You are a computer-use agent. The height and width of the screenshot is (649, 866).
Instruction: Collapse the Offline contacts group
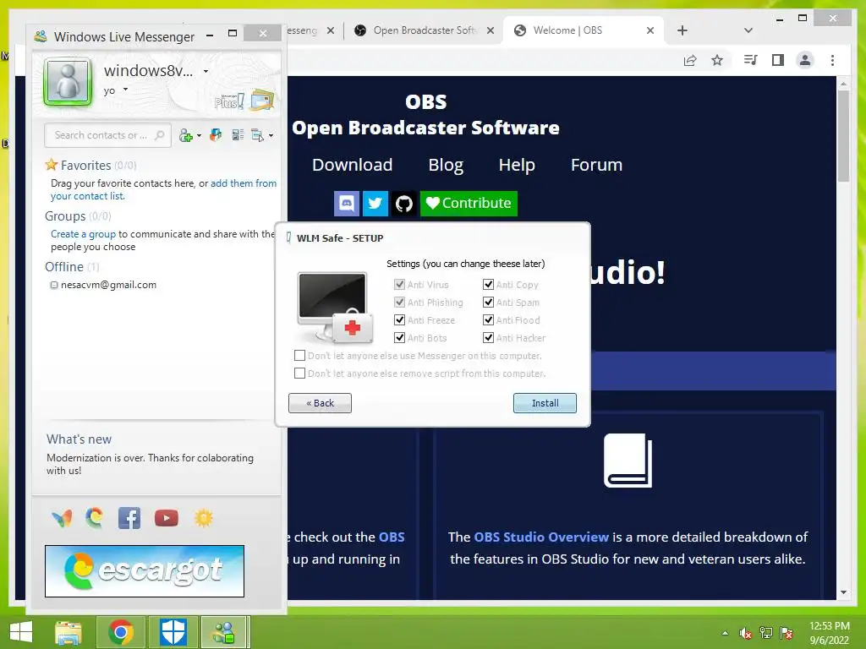tap(64, 267)
